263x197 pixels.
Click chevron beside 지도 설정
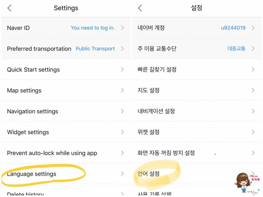tap(253, 90)
